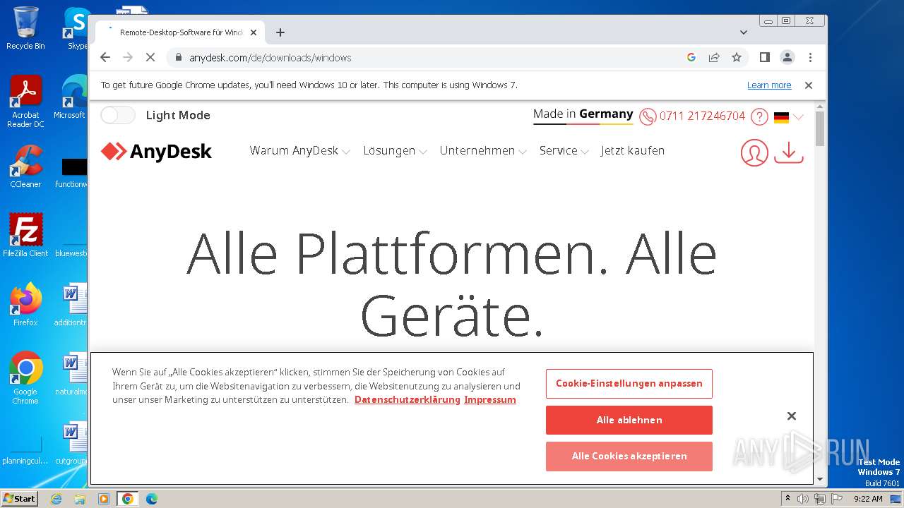Click the page vertical scrollbar thumb

(x=820, y=128)
